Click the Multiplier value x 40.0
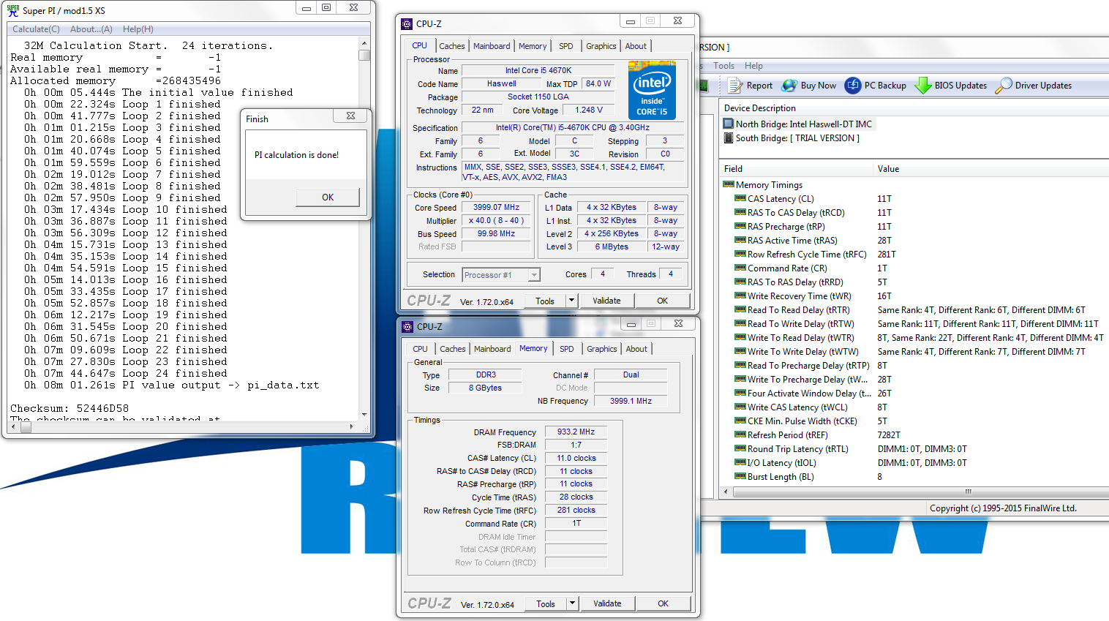The height and width of the screenshot is (621, 1109). [x=496, y=221]
